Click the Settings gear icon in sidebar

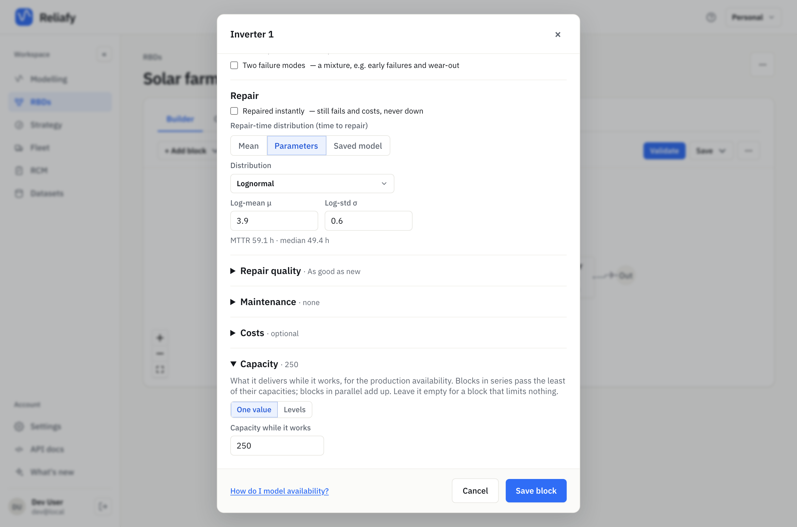click(x=19, y=426)
